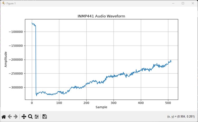The image size is (198, 122).
Task: Click the '−300000' y-axis tick label
Action: [x=16, y=87]
